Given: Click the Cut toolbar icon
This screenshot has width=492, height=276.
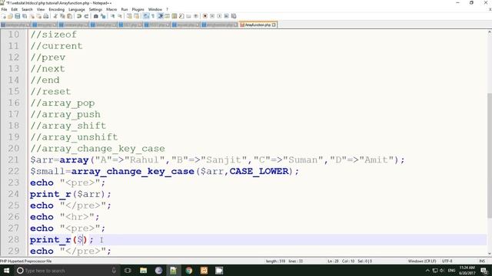Looking at the screenshot, I should click(x=55, y=16).
